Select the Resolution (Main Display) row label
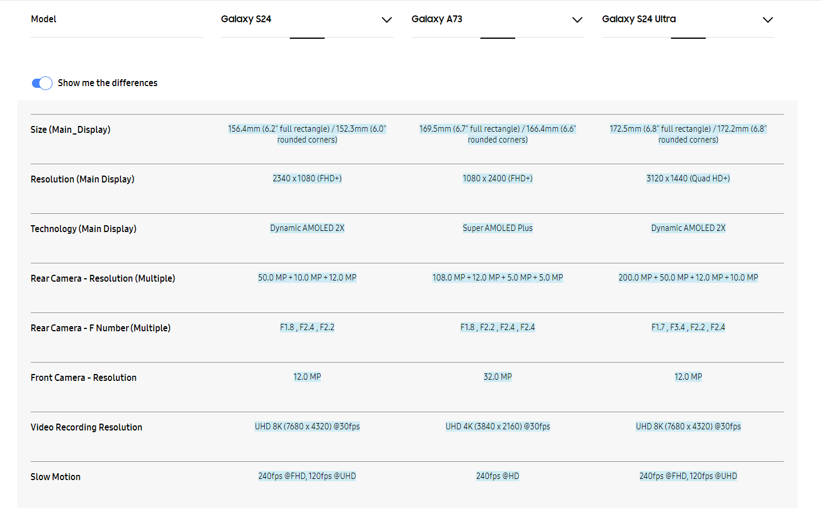The height and width of the screenshot is (508, 821). click(82, 179)
